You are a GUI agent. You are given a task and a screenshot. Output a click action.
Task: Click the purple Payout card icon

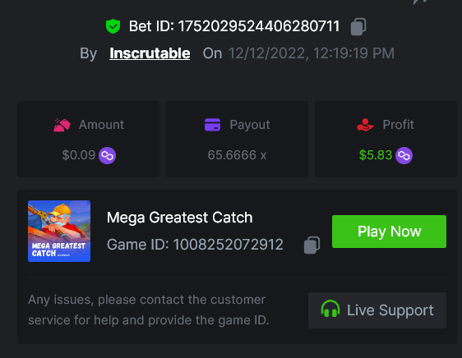212,125
